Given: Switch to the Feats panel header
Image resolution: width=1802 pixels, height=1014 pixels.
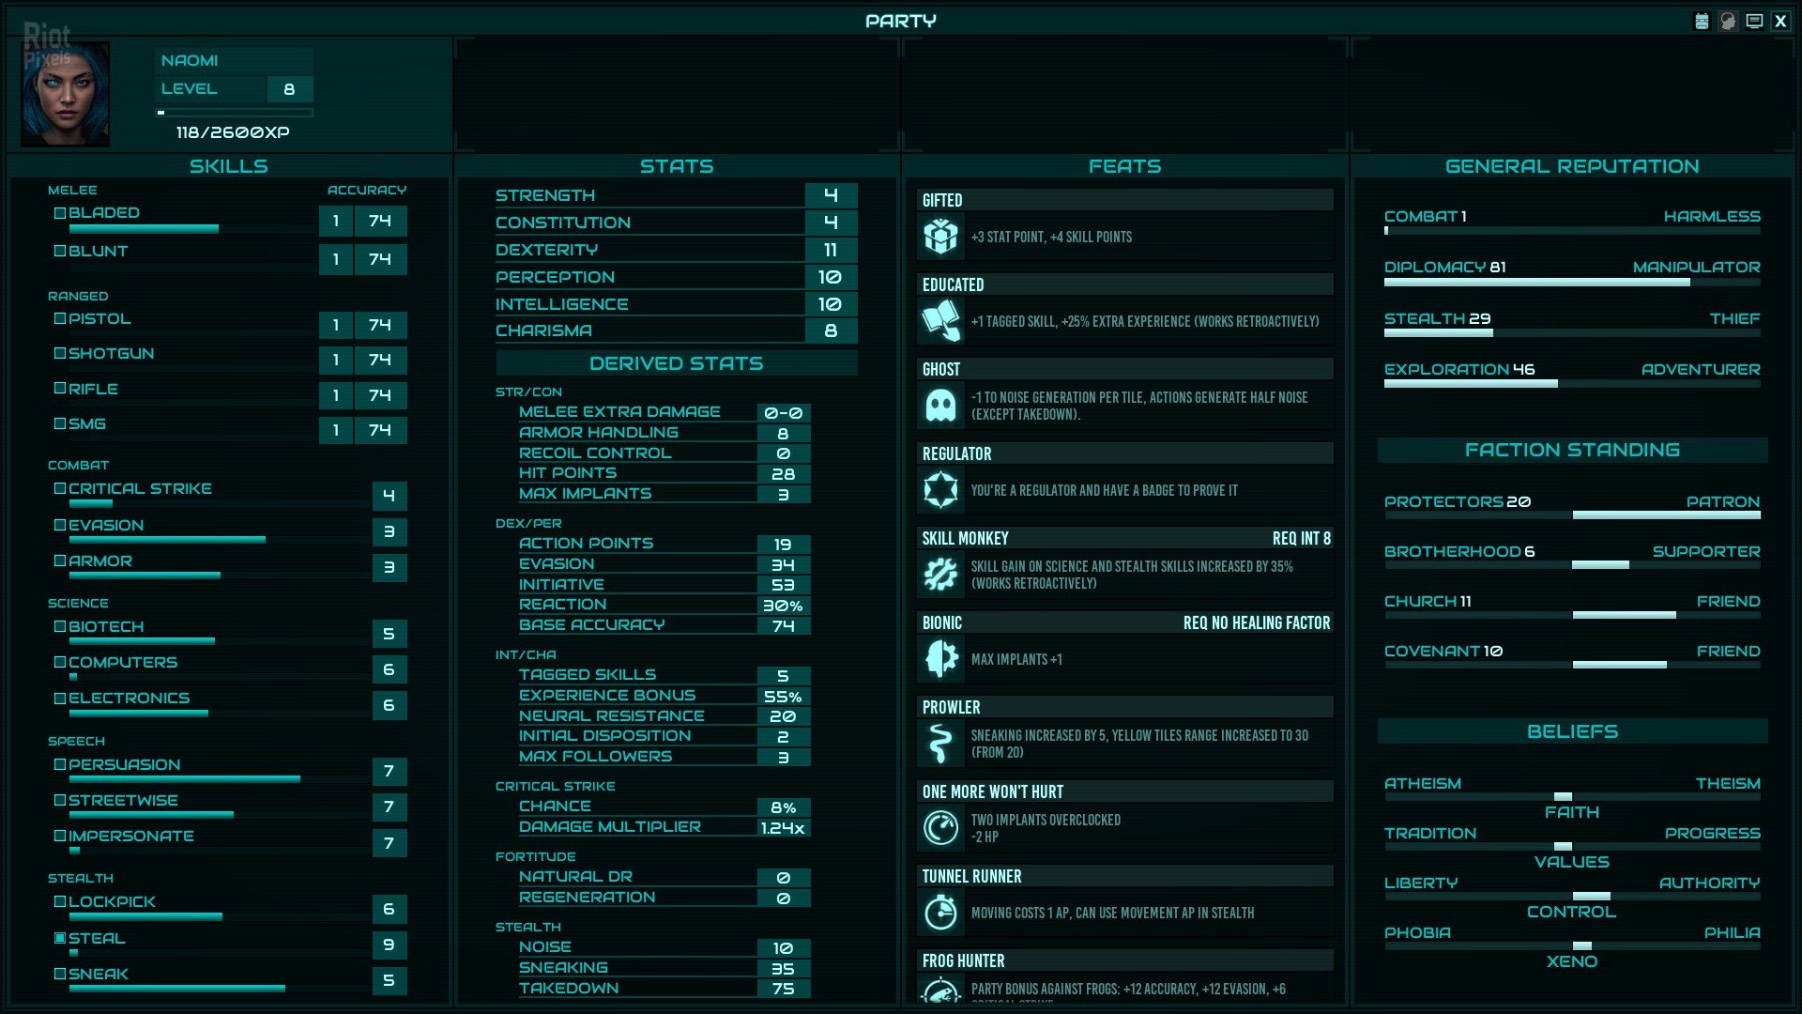Looking at the screenshot, I should tap(1123, 165).
